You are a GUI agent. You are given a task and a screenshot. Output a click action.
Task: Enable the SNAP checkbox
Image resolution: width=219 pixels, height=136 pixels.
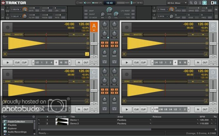(86, 11)
